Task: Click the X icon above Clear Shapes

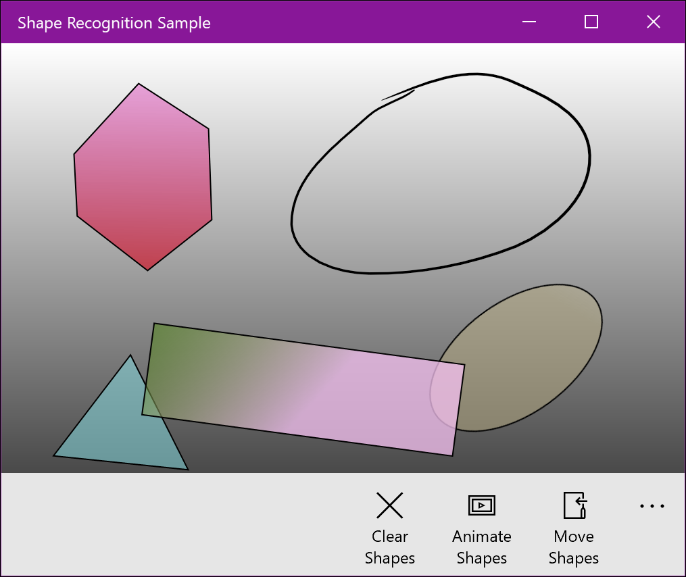Action: click(390, 505)
